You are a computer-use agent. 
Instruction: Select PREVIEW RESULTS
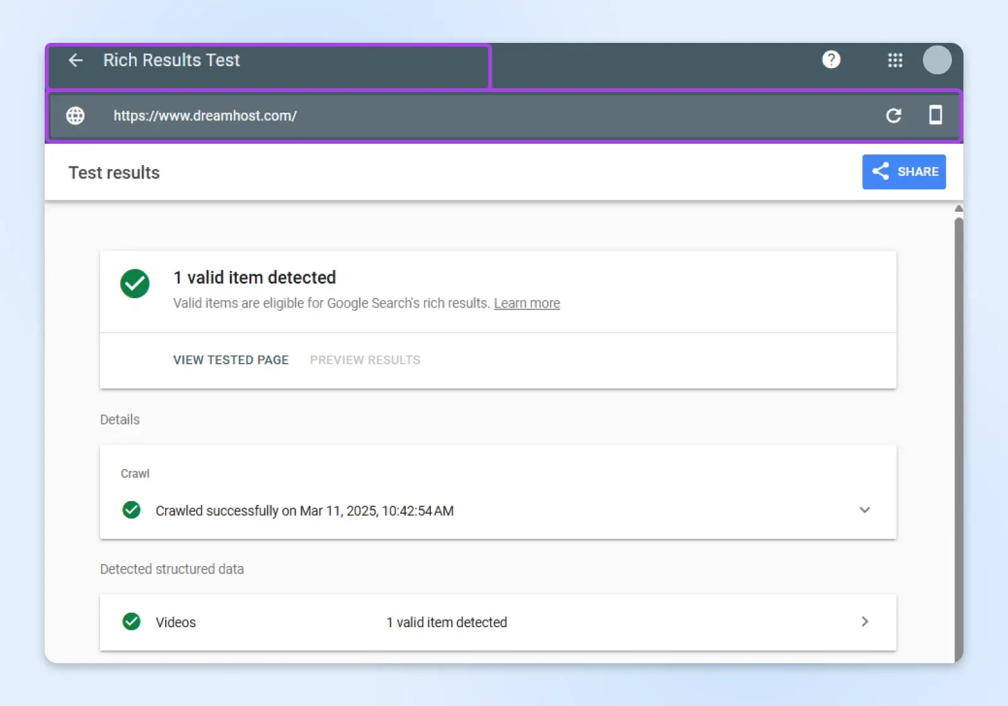365,360
